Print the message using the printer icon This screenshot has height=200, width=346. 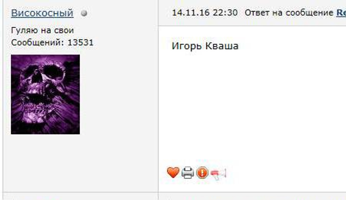(188, 173)
